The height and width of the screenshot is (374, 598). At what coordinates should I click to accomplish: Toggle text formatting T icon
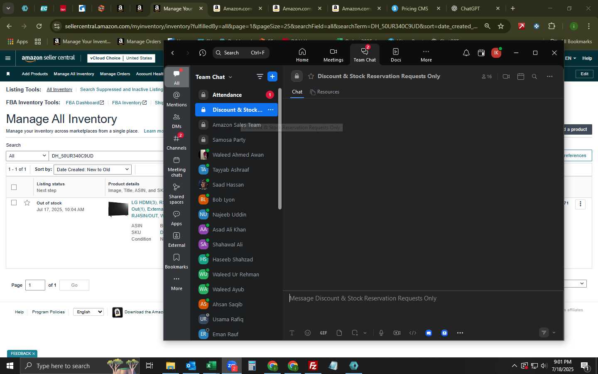(x=292, y=333)
